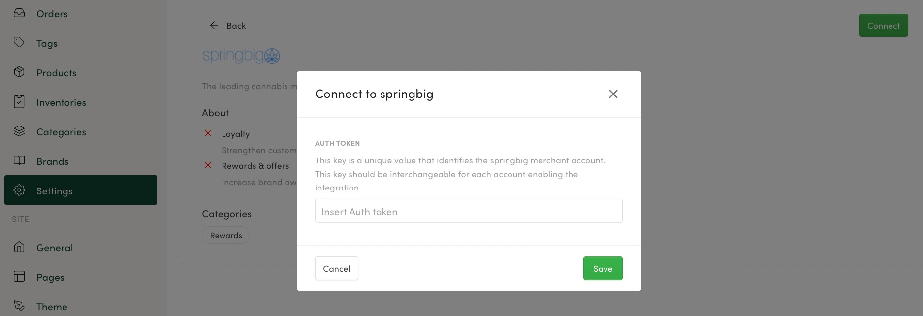Go back using the Back arrow
The image size is (923, 316).
214,26
